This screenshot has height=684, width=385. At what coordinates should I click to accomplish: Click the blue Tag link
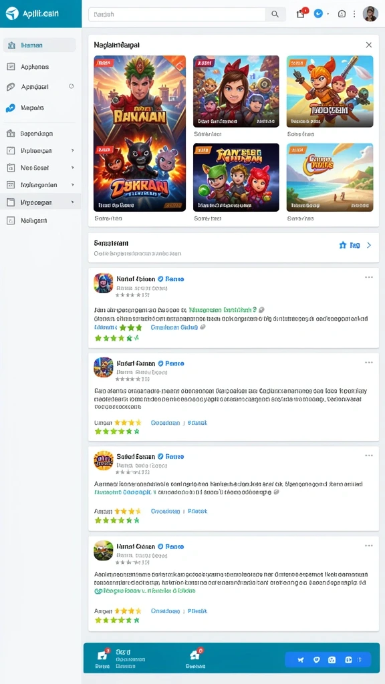pyautogui.click(x=355, y=245)
